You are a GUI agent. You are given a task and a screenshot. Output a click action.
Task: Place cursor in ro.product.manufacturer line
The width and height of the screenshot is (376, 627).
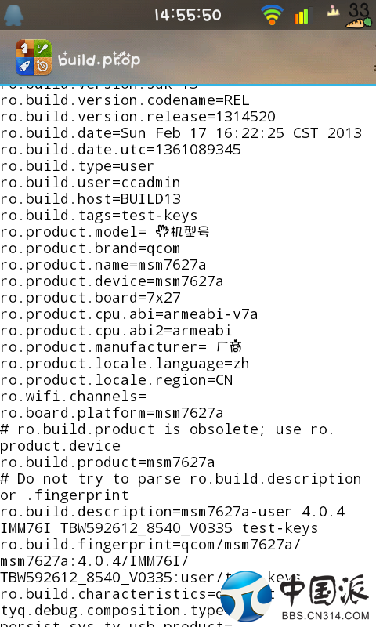pyautogui.click(x=121, y=347)
